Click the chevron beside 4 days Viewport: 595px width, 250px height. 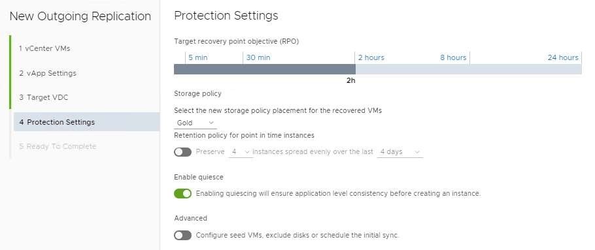tap(417, 152)
